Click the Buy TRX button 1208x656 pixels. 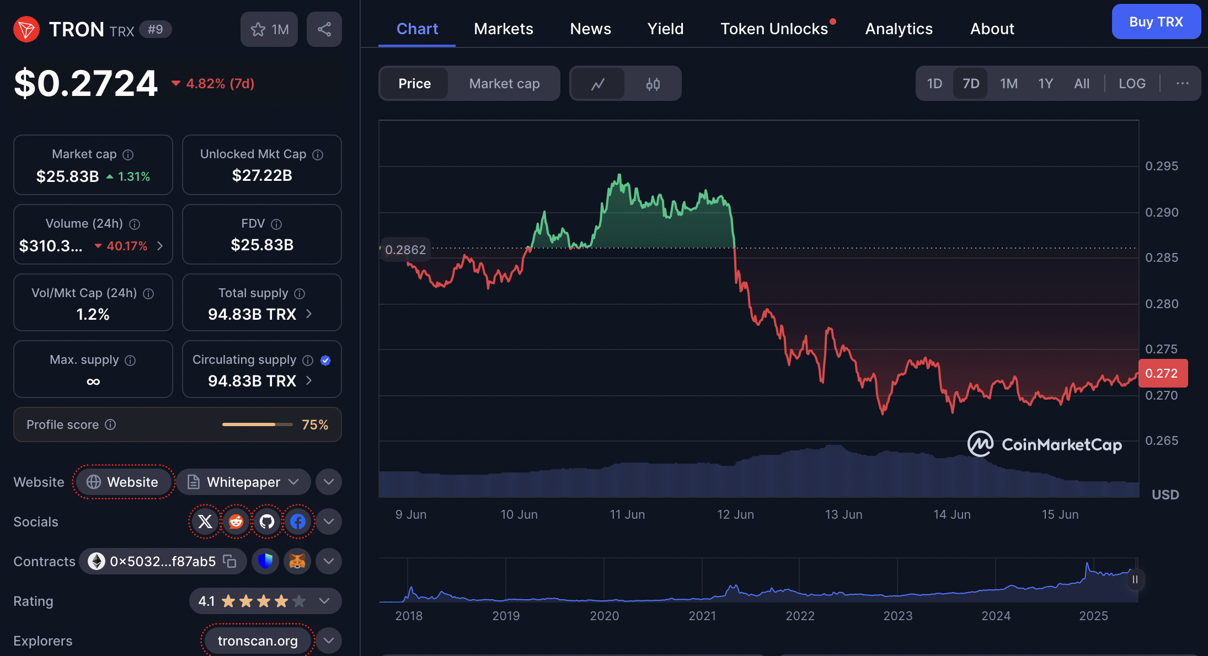tap(1156, 22)
